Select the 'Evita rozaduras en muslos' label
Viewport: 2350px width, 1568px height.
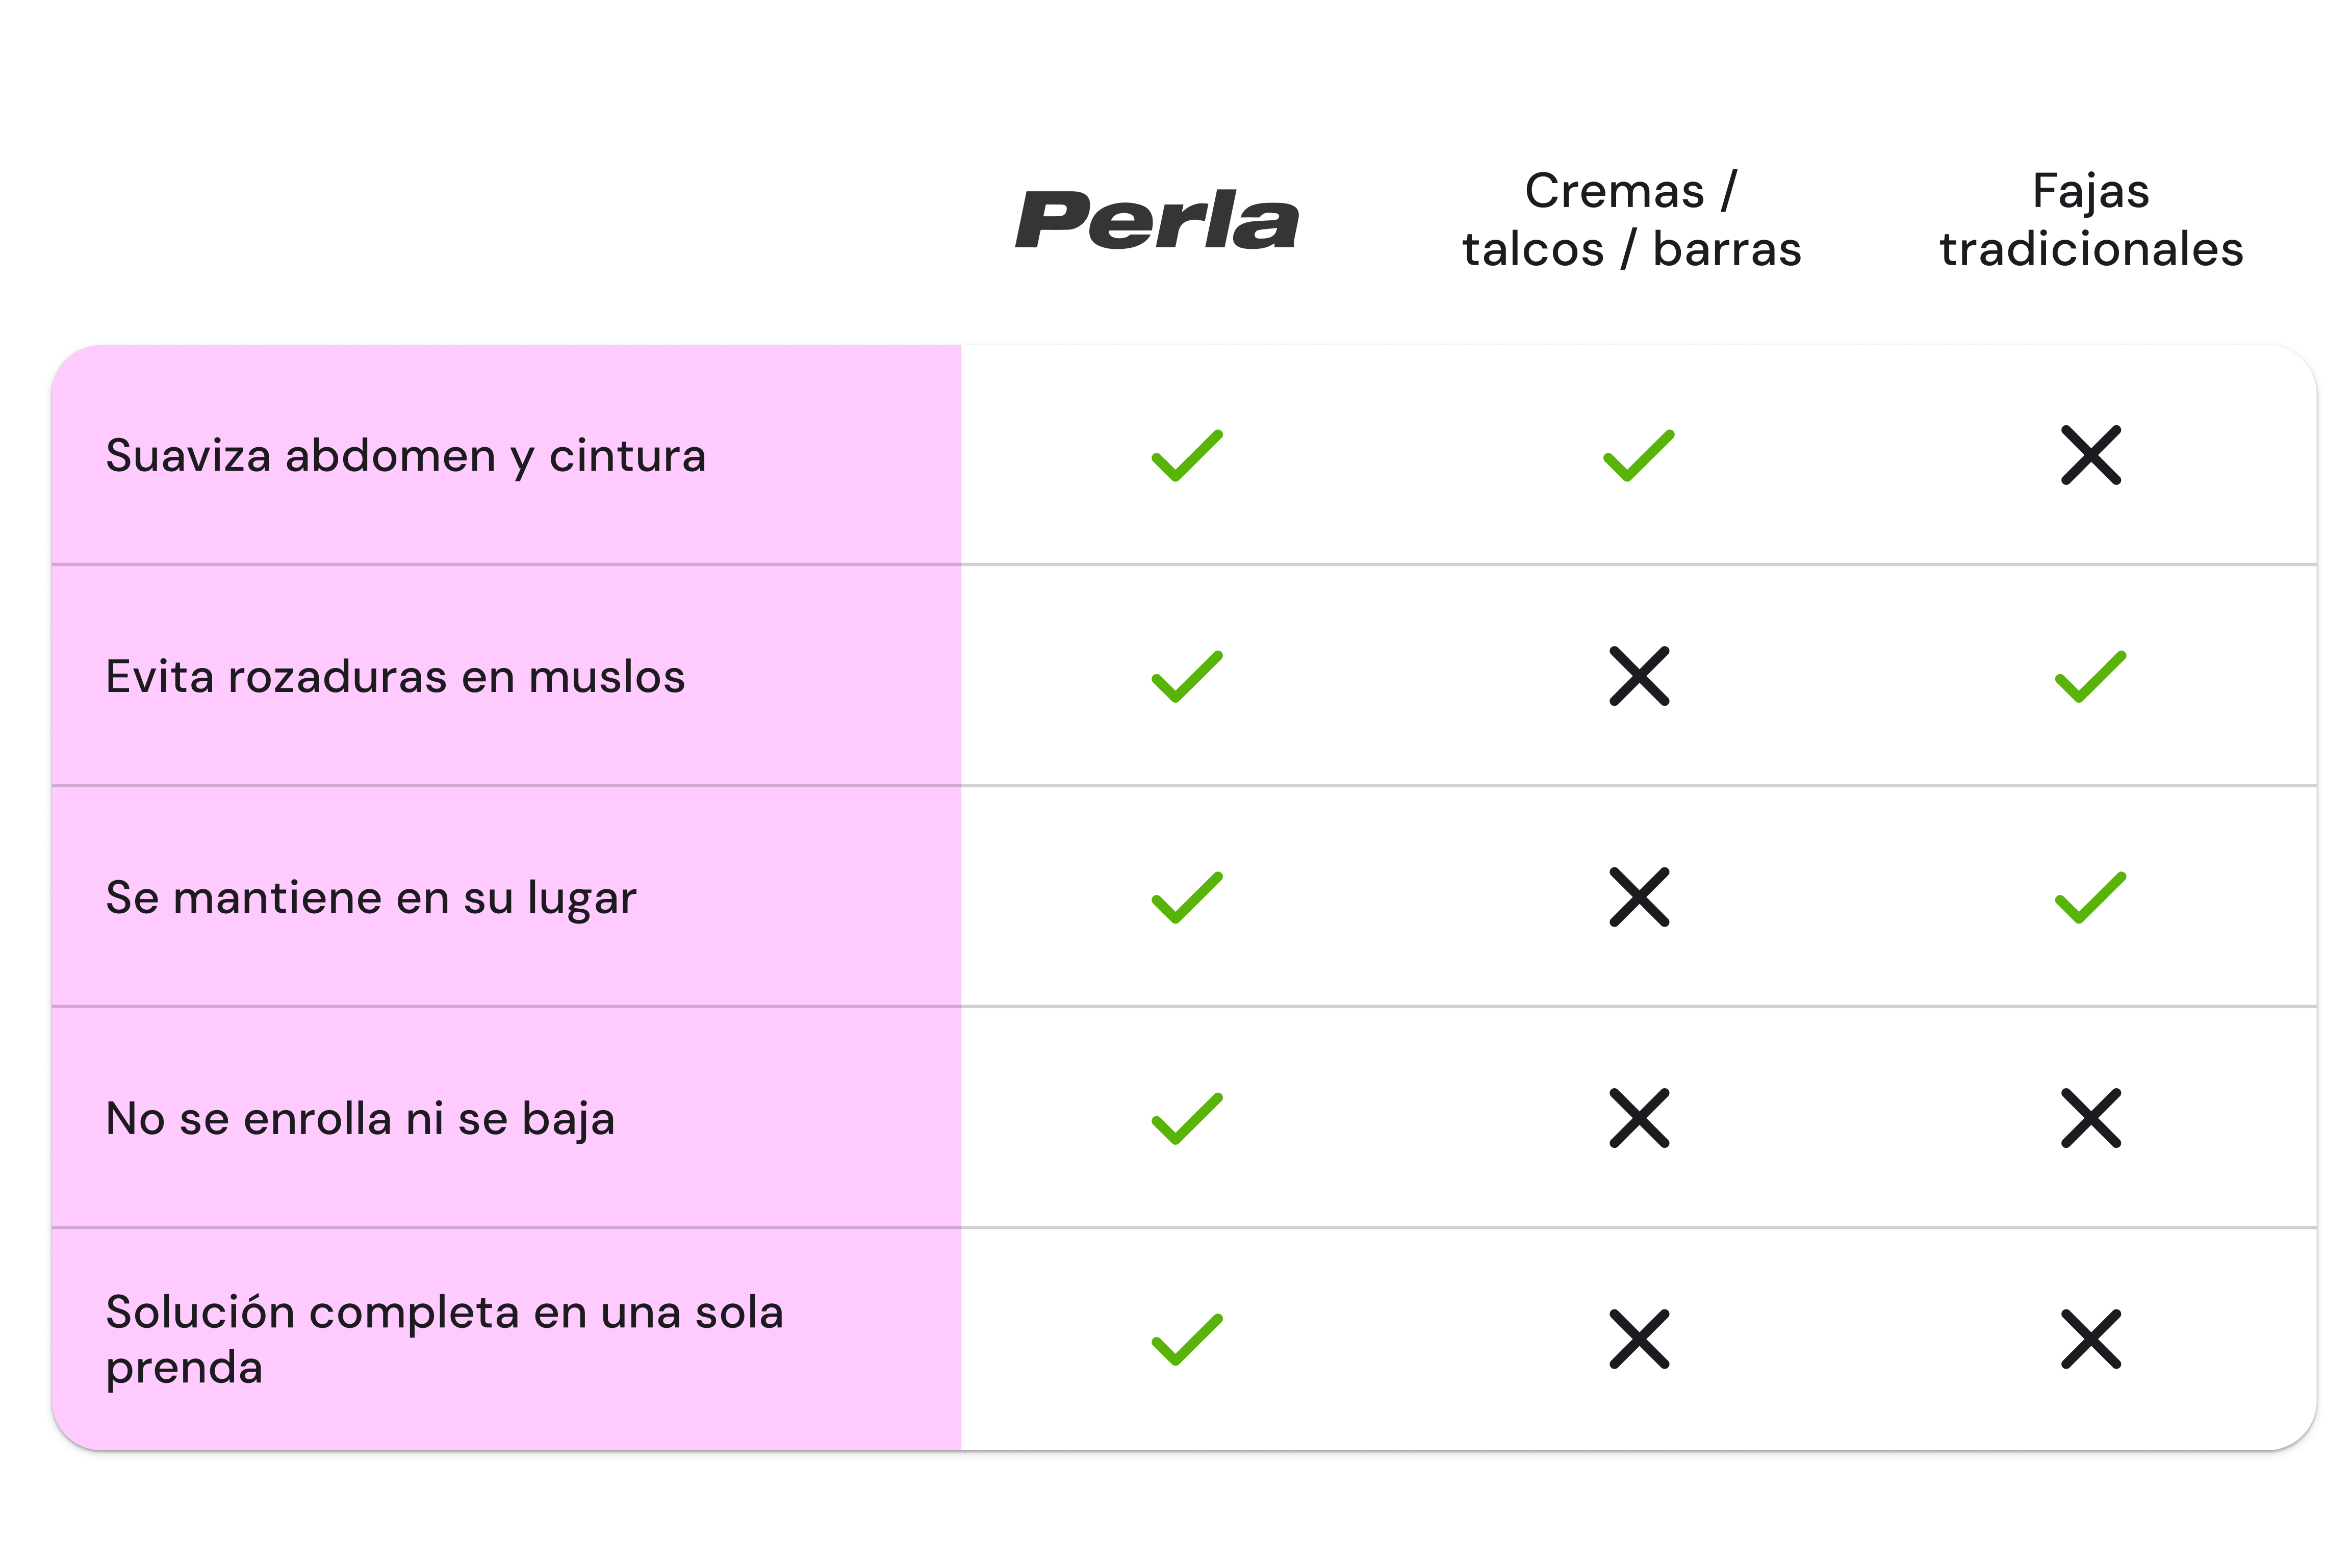coord(395,677)
